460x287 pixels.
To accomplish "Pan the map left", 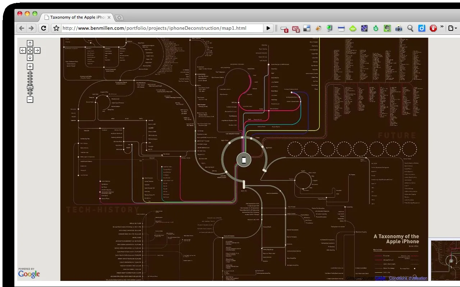I will 23,51.
